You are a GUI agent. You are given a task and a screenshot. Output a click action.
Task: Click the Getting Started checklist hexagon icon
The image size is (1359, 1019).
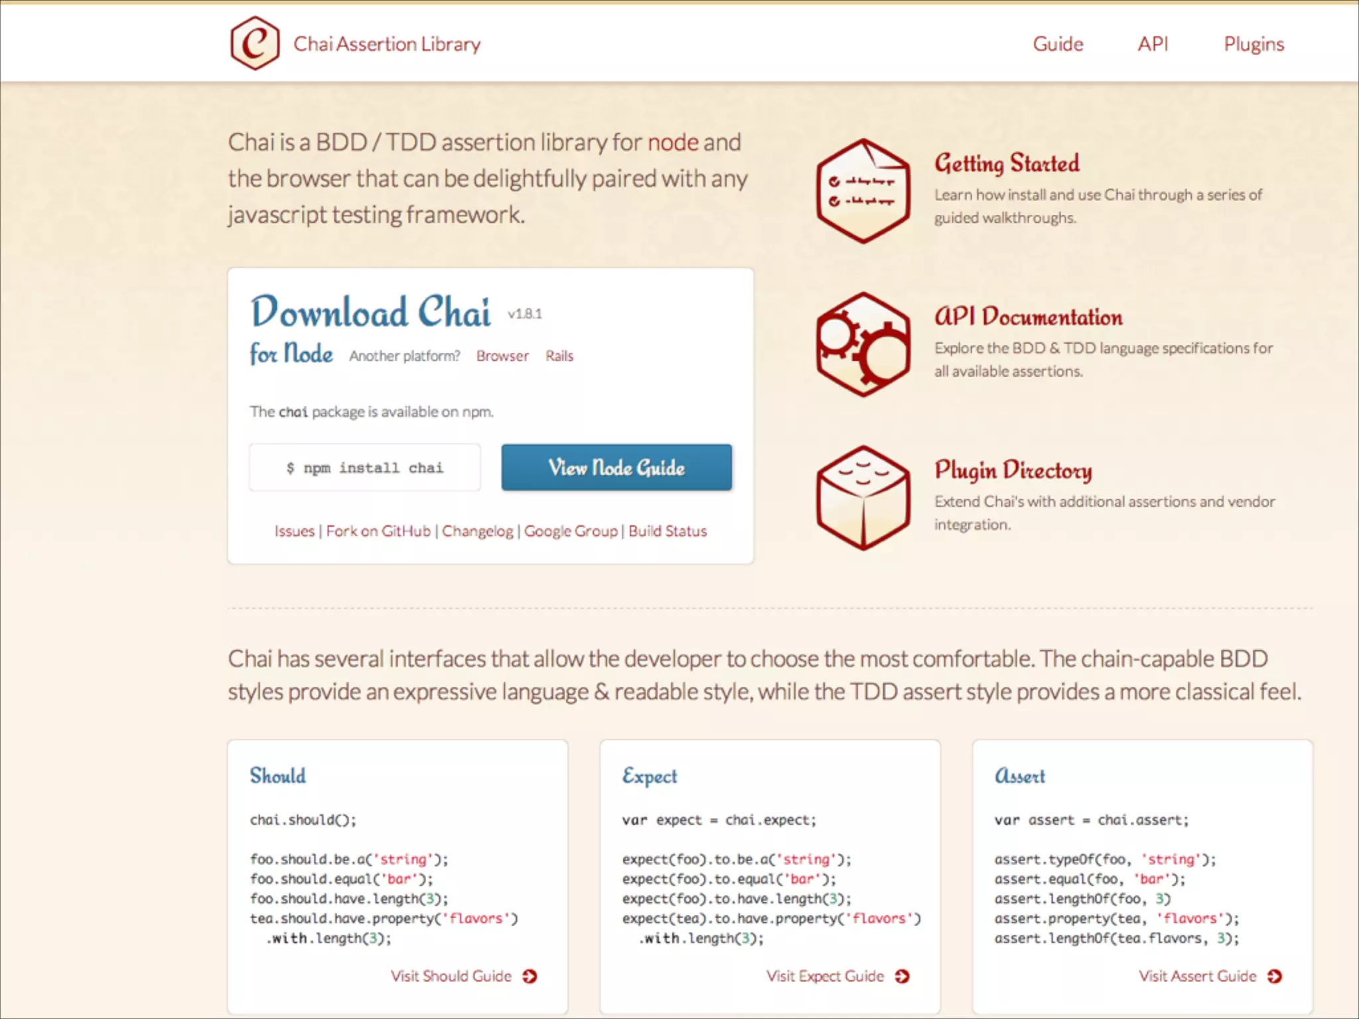tap(863, 191)
